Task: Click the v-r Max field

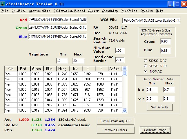Action: point(169,99)
